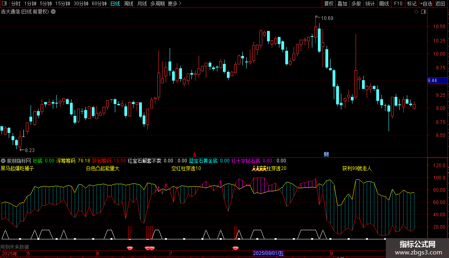Screen dimensions: 449x258
Task: Open the 股朋指标网 indicator dropdown
Action: click(3, 161)
